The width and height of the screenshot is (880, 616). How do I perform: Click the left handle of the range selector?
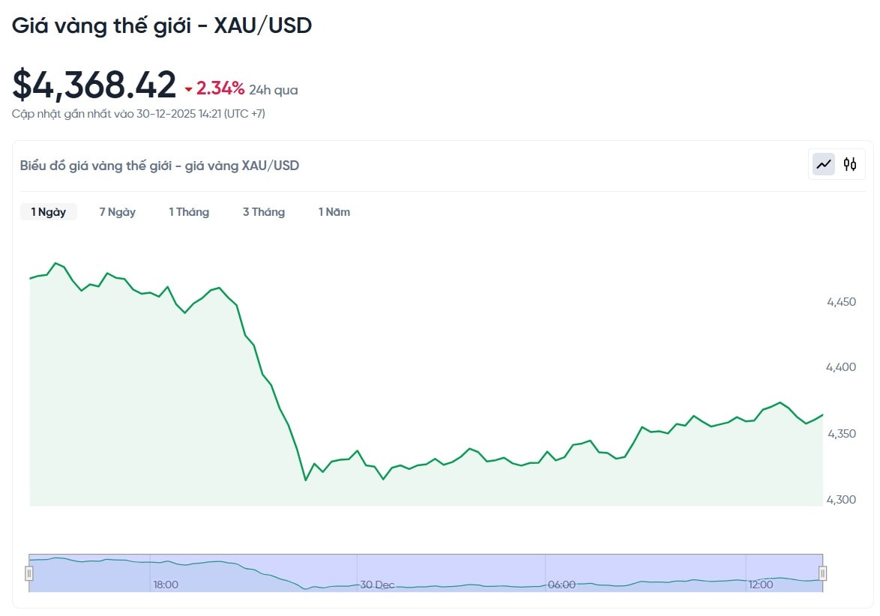tap(28, 573)
